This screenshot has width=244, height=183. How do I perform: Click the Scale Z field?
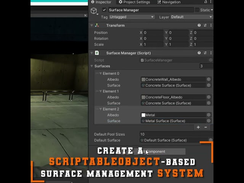203,44
